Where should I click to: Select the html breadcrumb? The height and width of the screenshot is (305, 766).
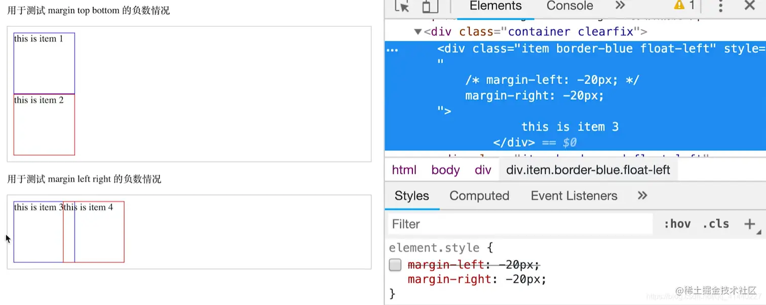pos(404,170)
